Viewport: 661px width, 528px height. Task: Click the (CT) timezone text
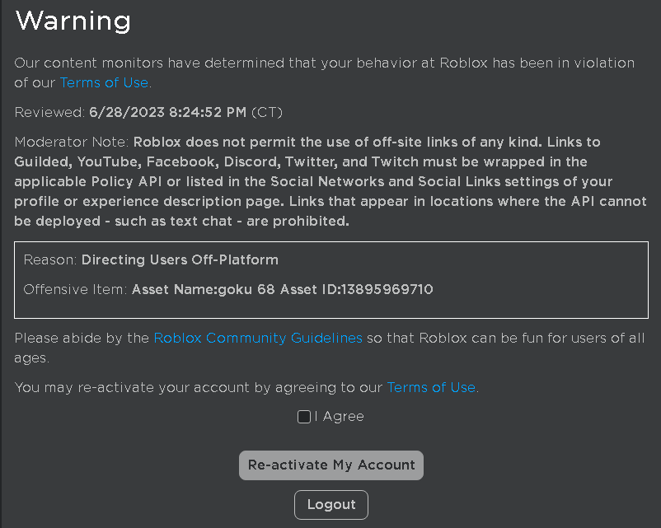tap(267, 112)
